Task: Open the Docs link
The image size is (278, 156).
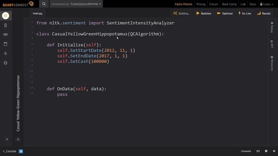Action: tap(253, 4)
